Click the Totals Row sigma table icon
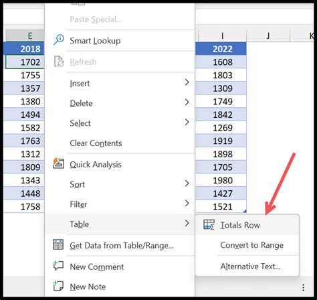Screen dimensions: 317x300 pos(209,224)
